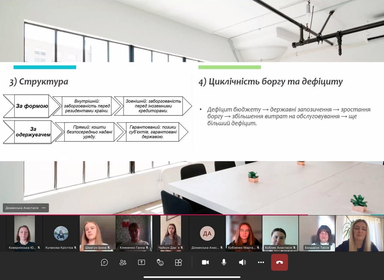Select the ДА initials avatar tile

point(207,233)
